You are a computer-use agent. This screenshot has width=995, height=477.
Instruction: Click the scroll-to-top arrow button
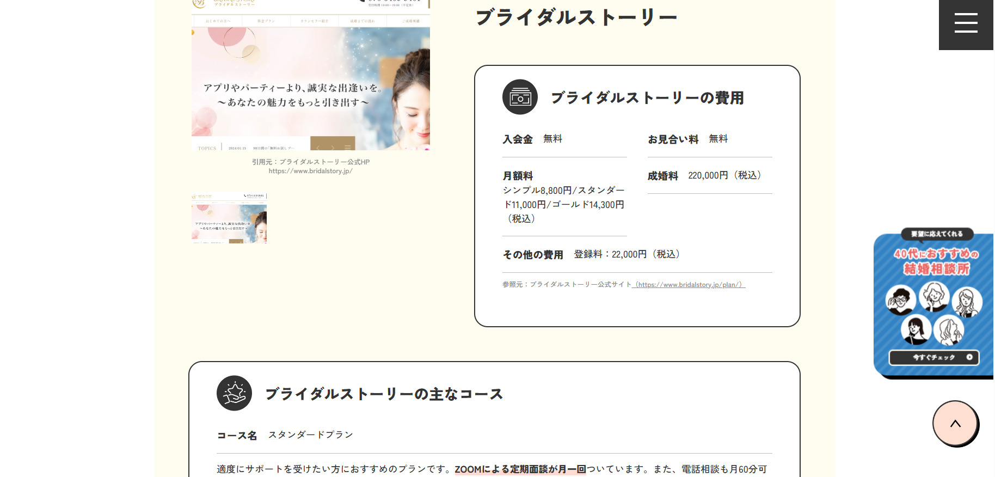click(x=955, y=424)
